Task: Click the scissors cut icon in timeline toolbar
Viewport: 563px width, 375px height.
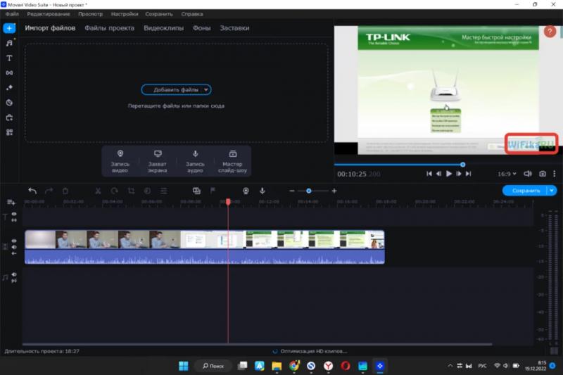Action: [97, 191]
